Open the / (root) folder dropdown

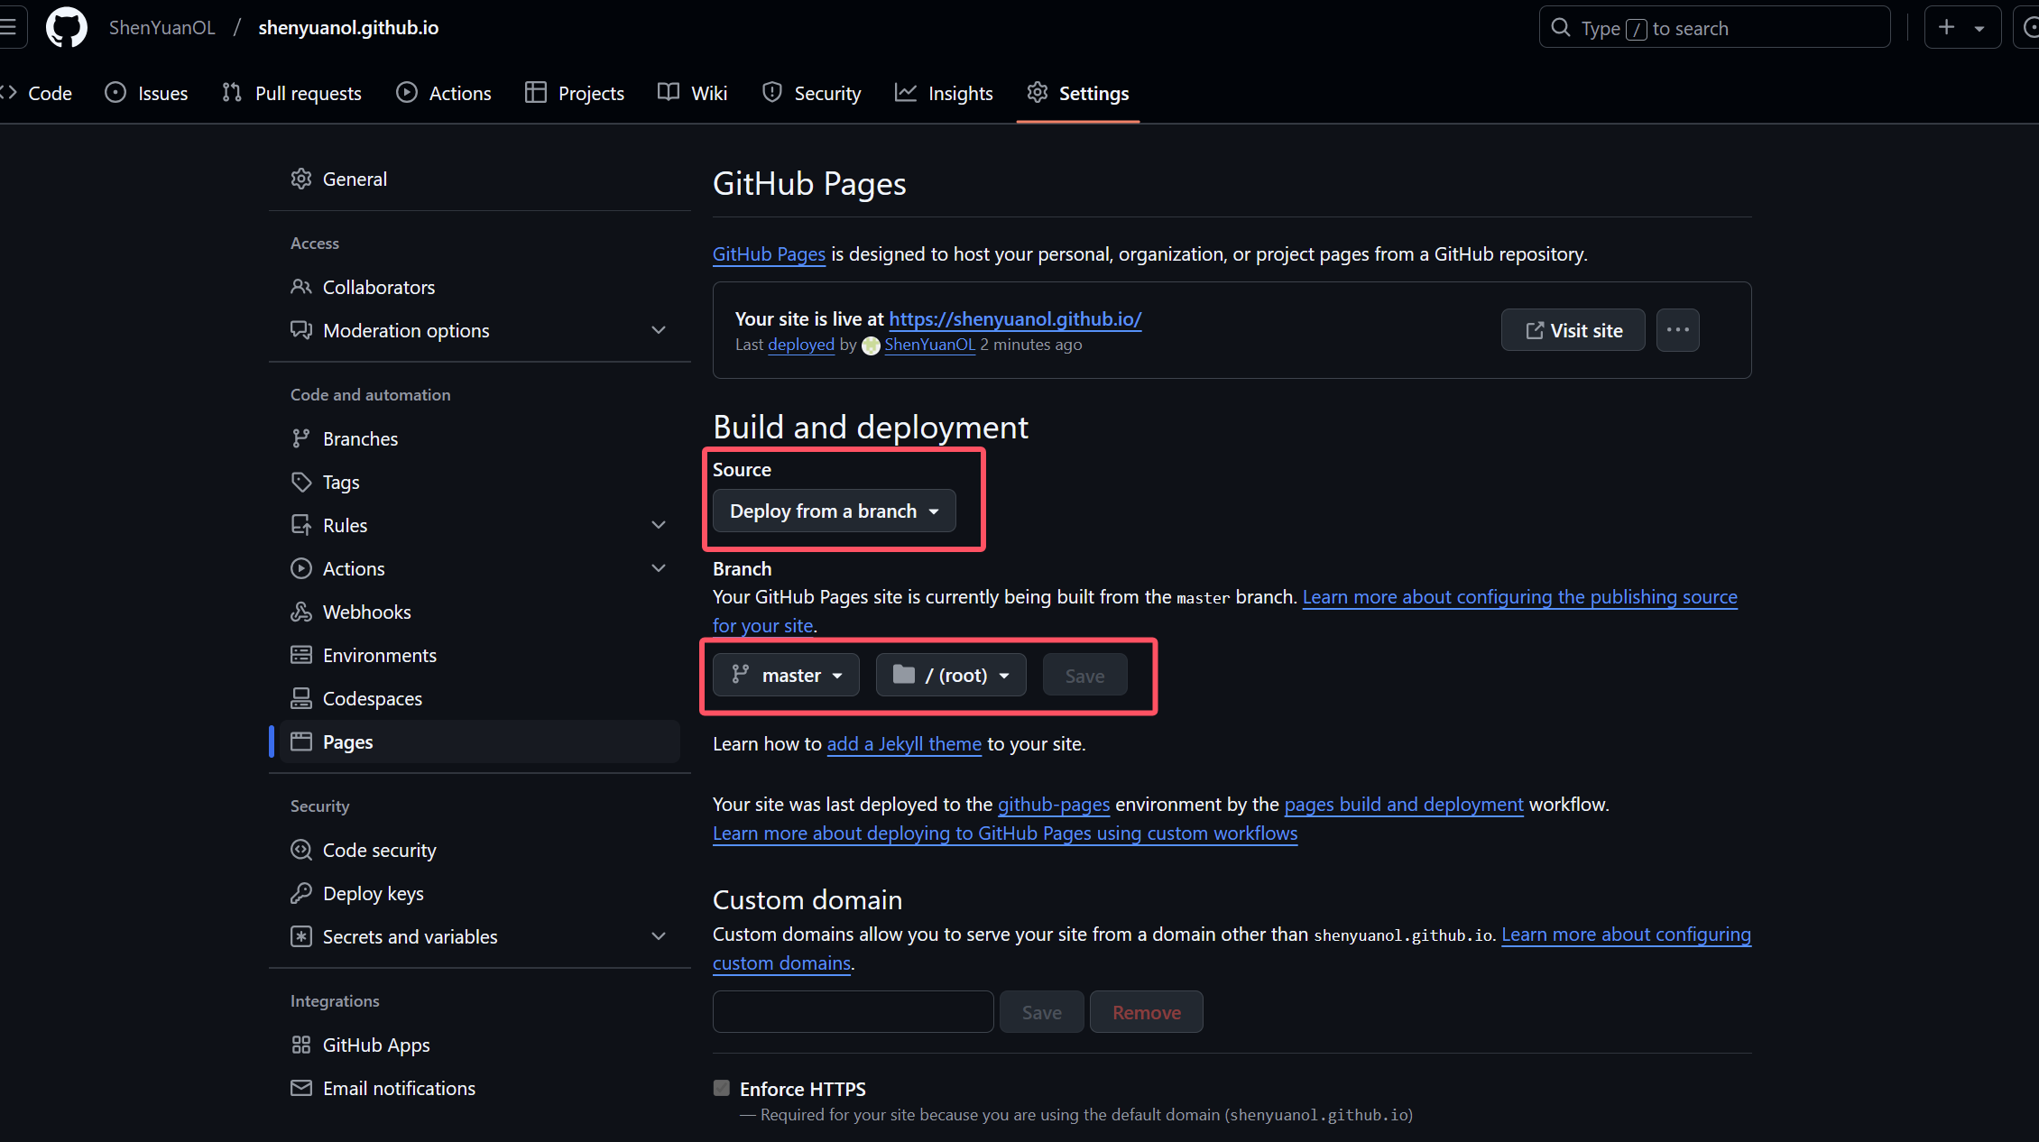pos(951,676)
